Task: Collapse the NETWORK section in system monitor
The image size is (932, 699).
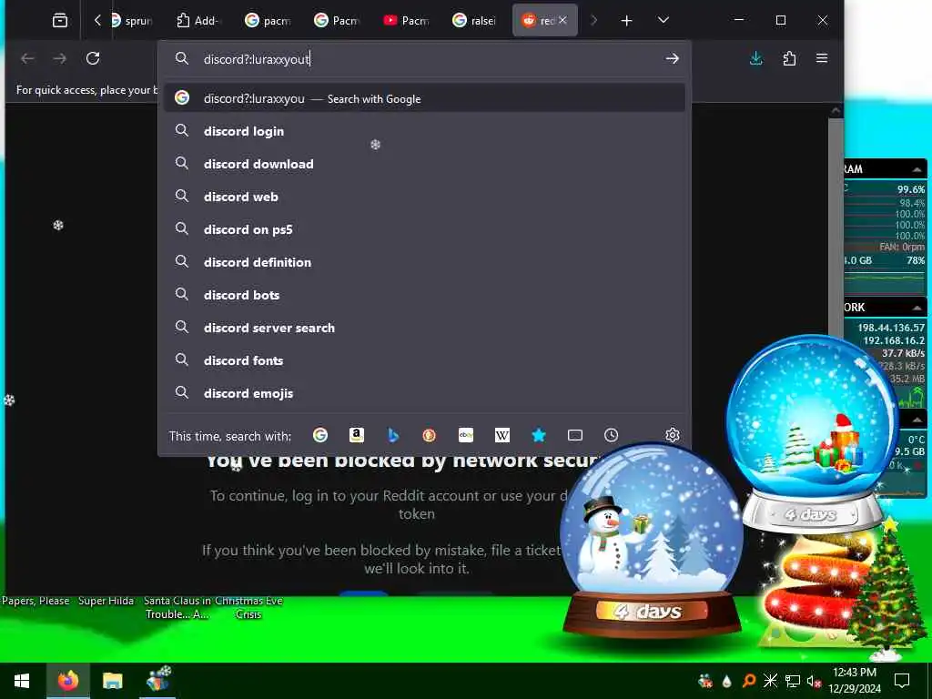Action: 917,308
